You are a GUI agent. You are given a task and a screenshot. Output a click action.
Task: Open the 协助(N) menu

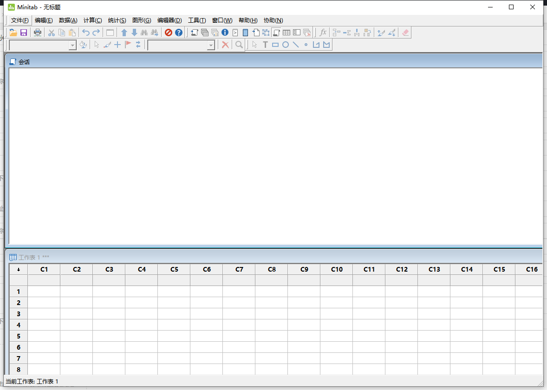(273, 20)
